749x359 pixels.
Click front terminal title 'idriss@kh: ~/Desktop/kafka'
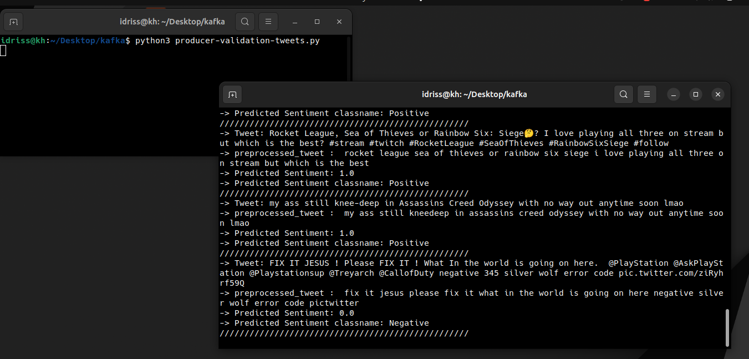[x=474, y=94]
